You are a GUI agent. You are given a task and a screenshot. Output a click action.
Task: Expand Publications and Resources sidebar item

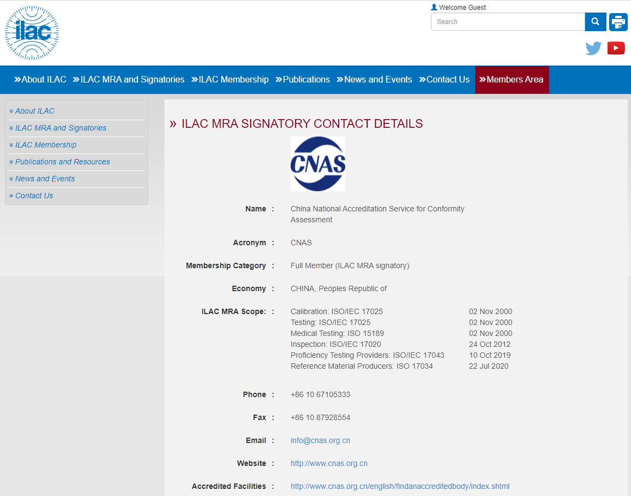click(x=62, y=162)
